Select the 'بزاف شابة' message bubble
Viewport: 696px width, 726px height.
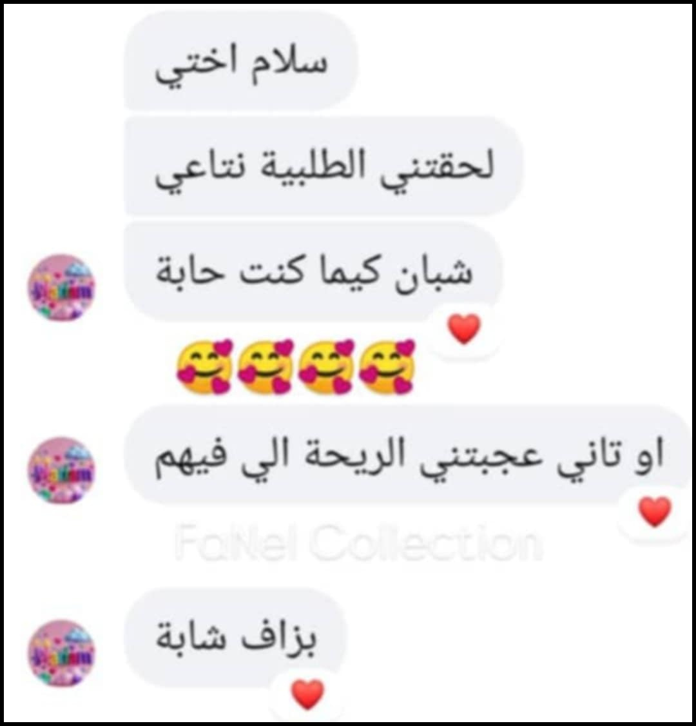coord(236,638)
